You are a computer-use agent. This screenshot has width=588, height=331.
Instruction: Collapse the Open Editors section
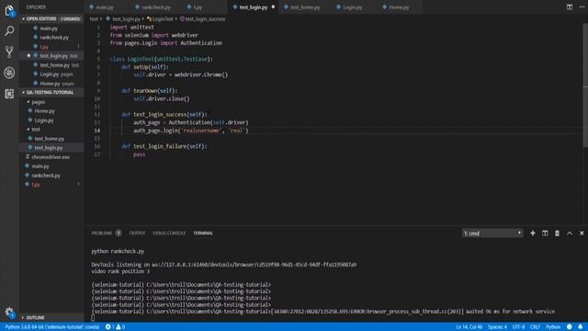(51, 18)
